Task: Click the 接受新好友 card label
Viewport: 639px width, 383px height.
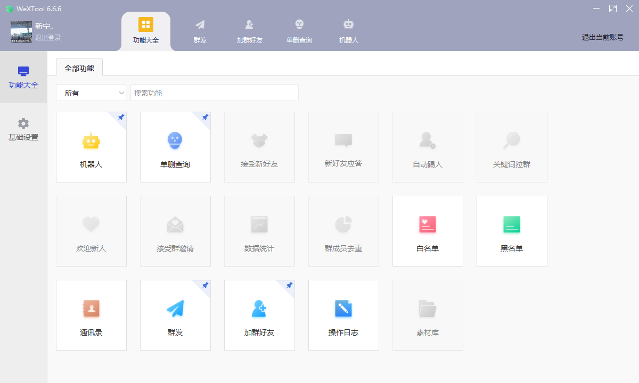Action: pos(259,164)
